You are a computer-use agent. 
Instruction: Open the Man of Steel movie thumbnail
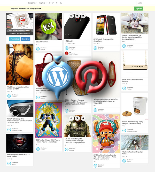pos(20,143)
